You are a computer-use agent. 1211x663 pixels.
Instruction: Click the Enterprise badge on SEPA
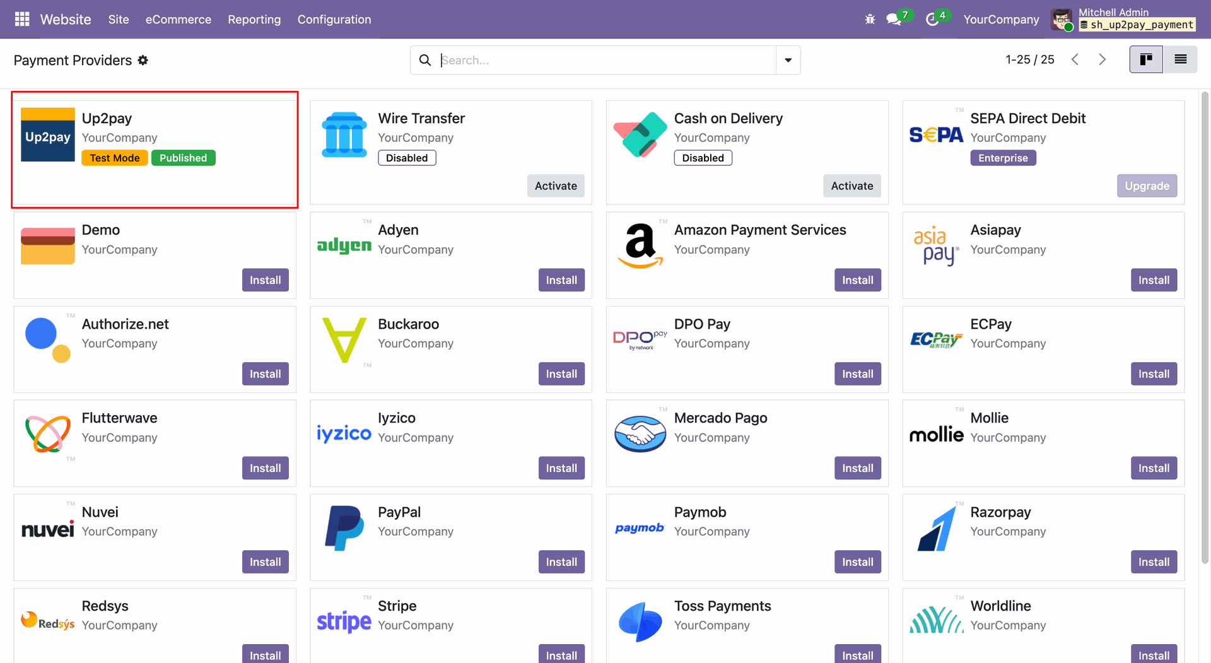1003,158
